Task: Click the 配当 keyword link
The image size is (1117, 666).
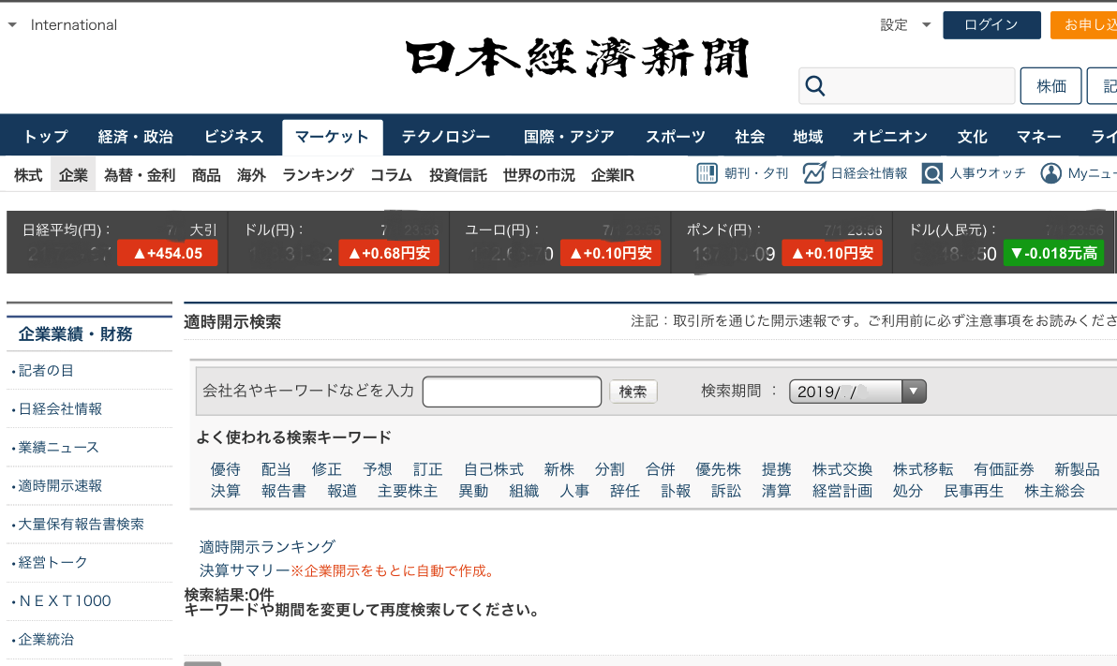Action: point(276,469)
